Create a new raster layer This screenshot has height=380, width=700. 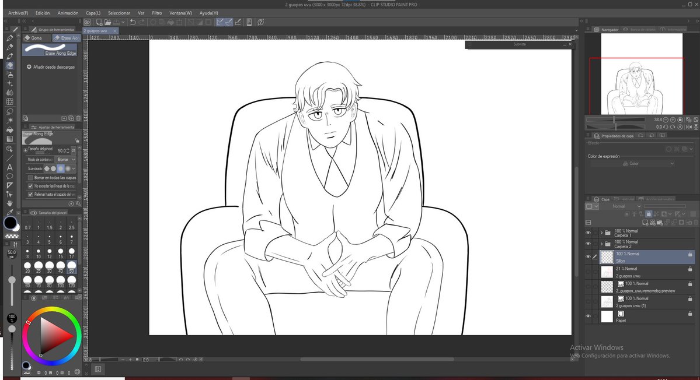[x=645, y=222]
